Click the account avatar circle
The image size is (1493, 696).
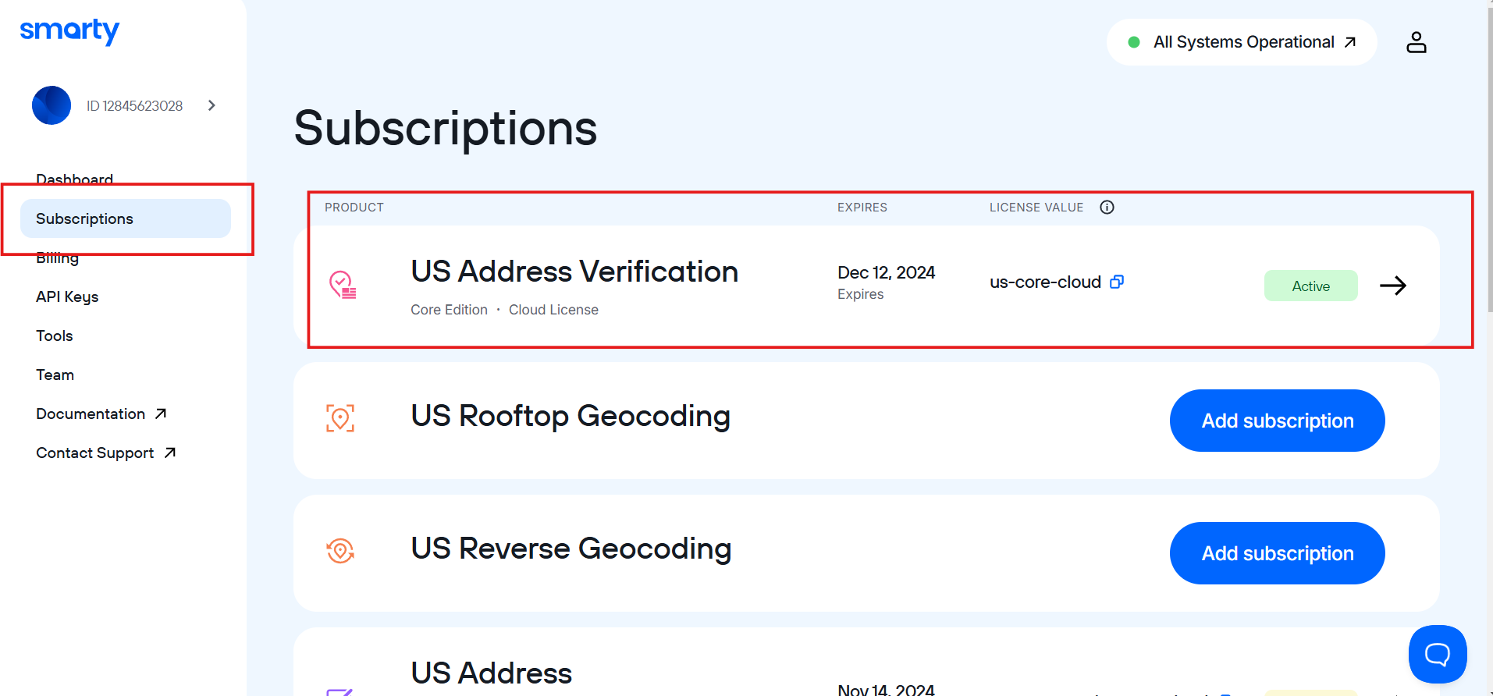pos(52,105)
